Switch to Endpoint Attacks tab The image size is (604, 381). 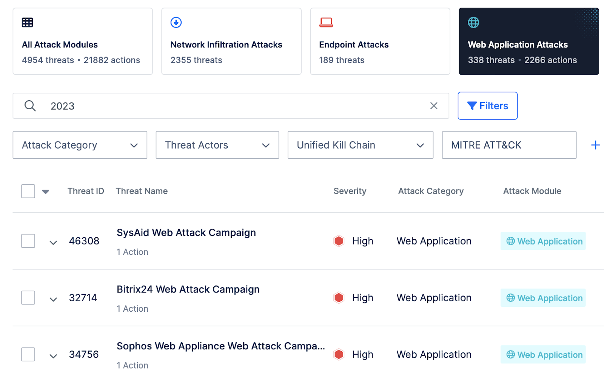coord(380,41)
